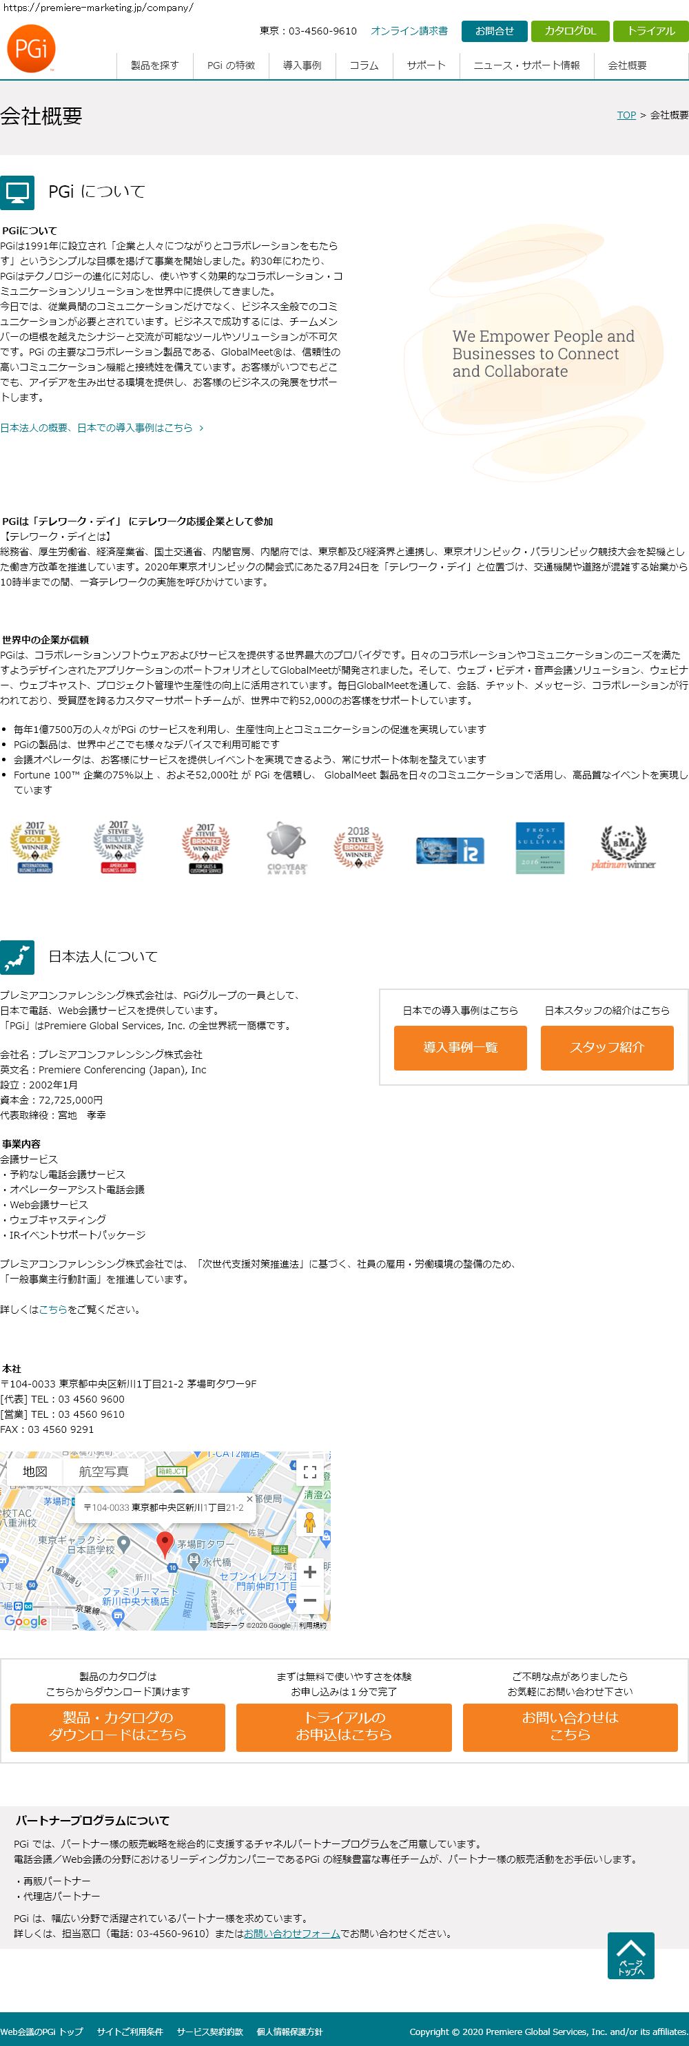Click the red map location pin

tap(165, 1544)
